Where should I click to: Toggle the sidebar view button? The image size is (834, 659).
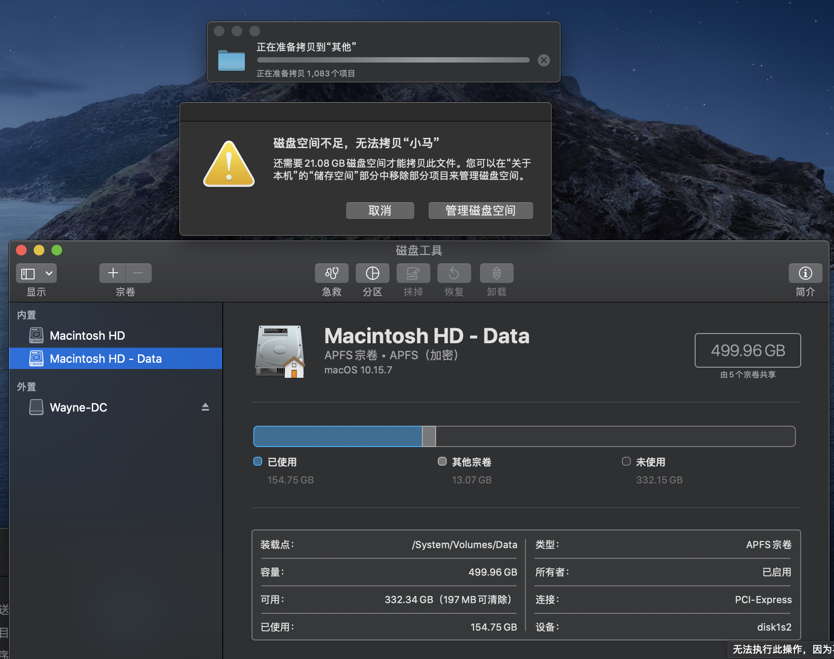pos(28,274)
